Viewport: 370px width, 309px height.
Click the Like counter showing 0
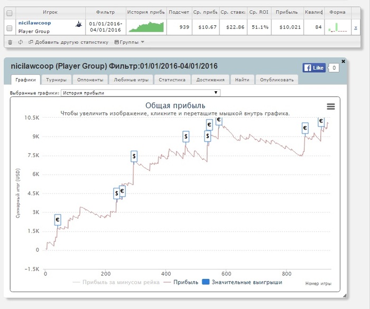(334, 68)
